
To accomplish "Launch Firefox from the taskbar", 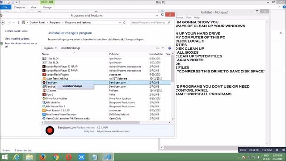I will click(x=42, y=157).
